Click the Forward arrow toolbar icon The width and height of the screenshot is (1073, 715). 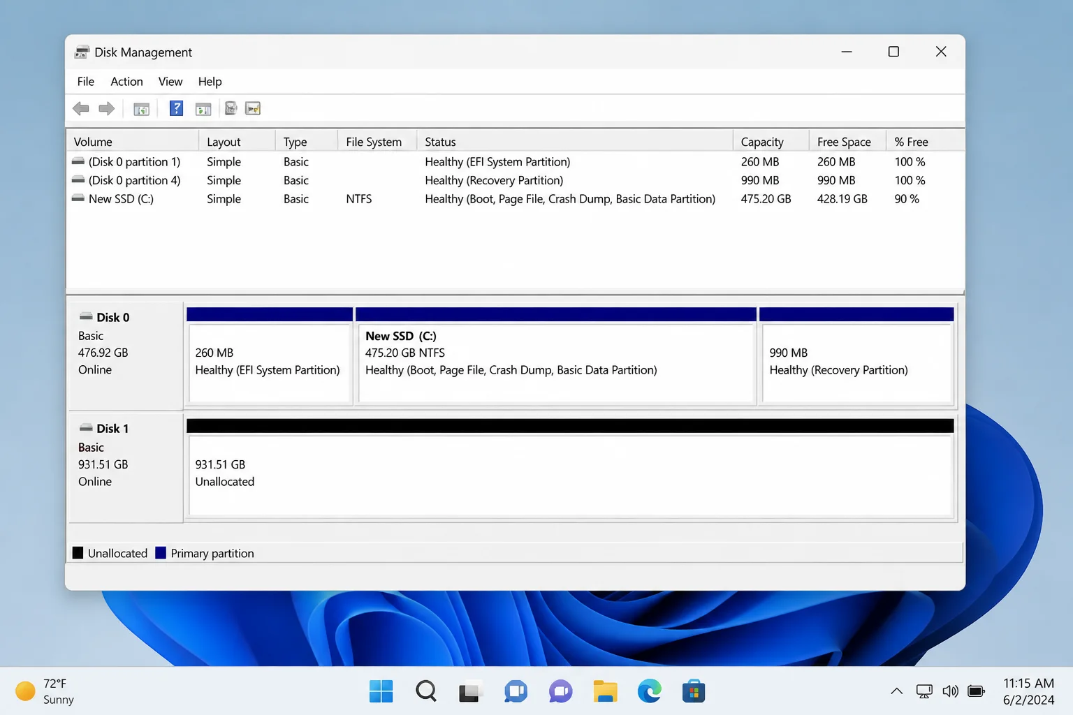tap(107, 108)
